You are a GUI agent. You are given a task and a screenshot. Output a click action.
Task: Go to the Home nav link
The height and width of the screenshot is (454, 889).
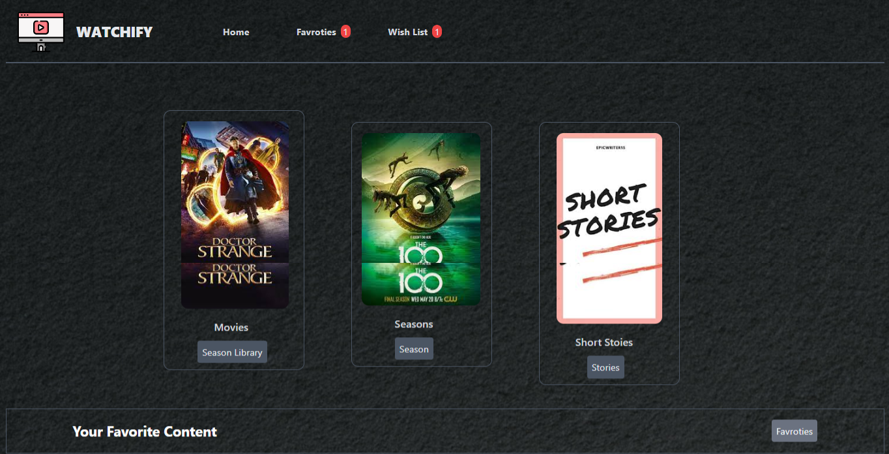click(236, 32)
